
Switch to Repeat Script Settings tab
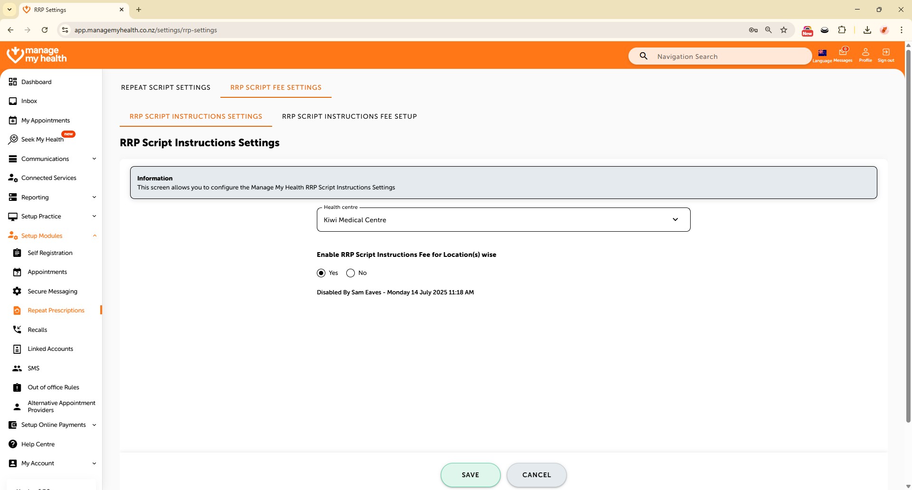pyautogui.click(x=165, y=87)
